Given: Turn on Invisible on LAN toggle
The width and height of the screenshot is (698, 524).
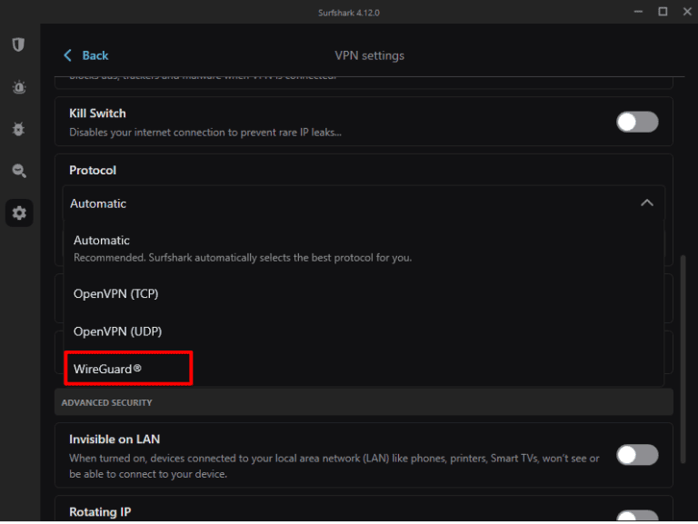Looking at the screenshot, I should coord(637,454).
